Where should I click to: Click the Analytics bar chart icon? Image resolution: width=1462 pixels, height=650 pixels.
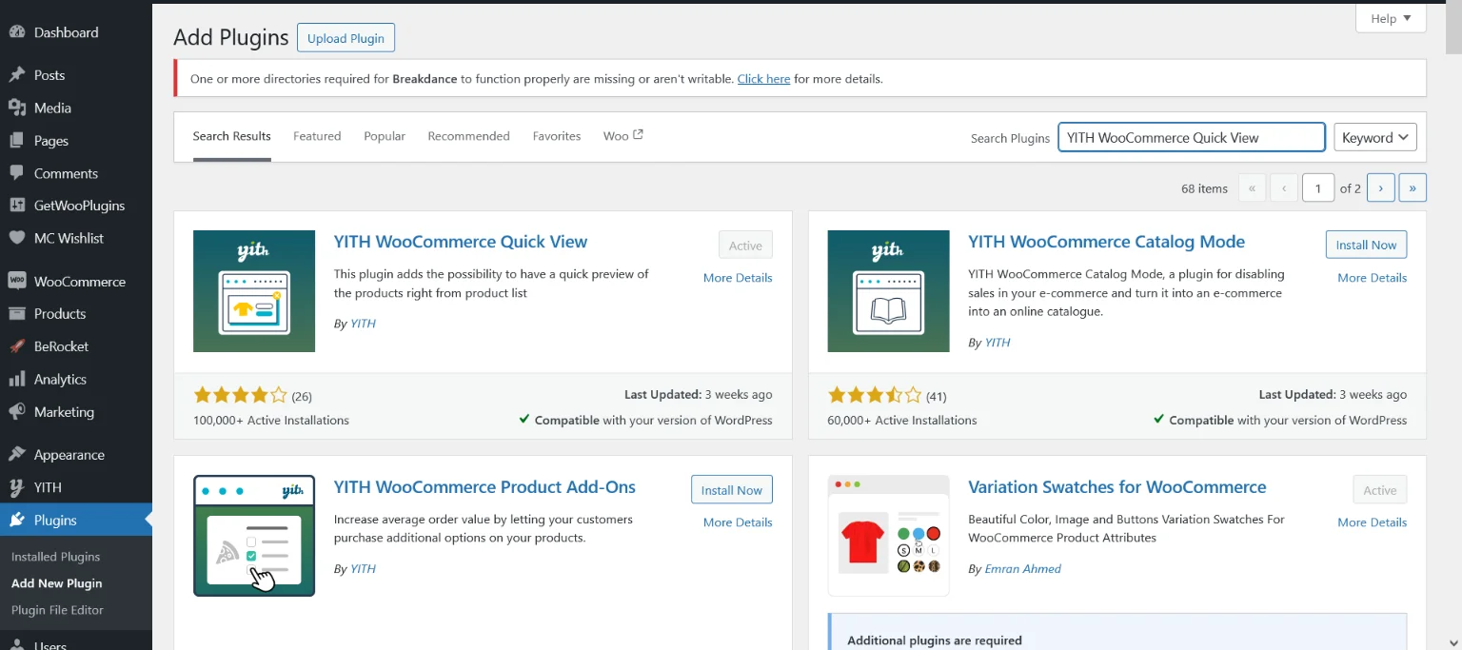click(16, 379)
